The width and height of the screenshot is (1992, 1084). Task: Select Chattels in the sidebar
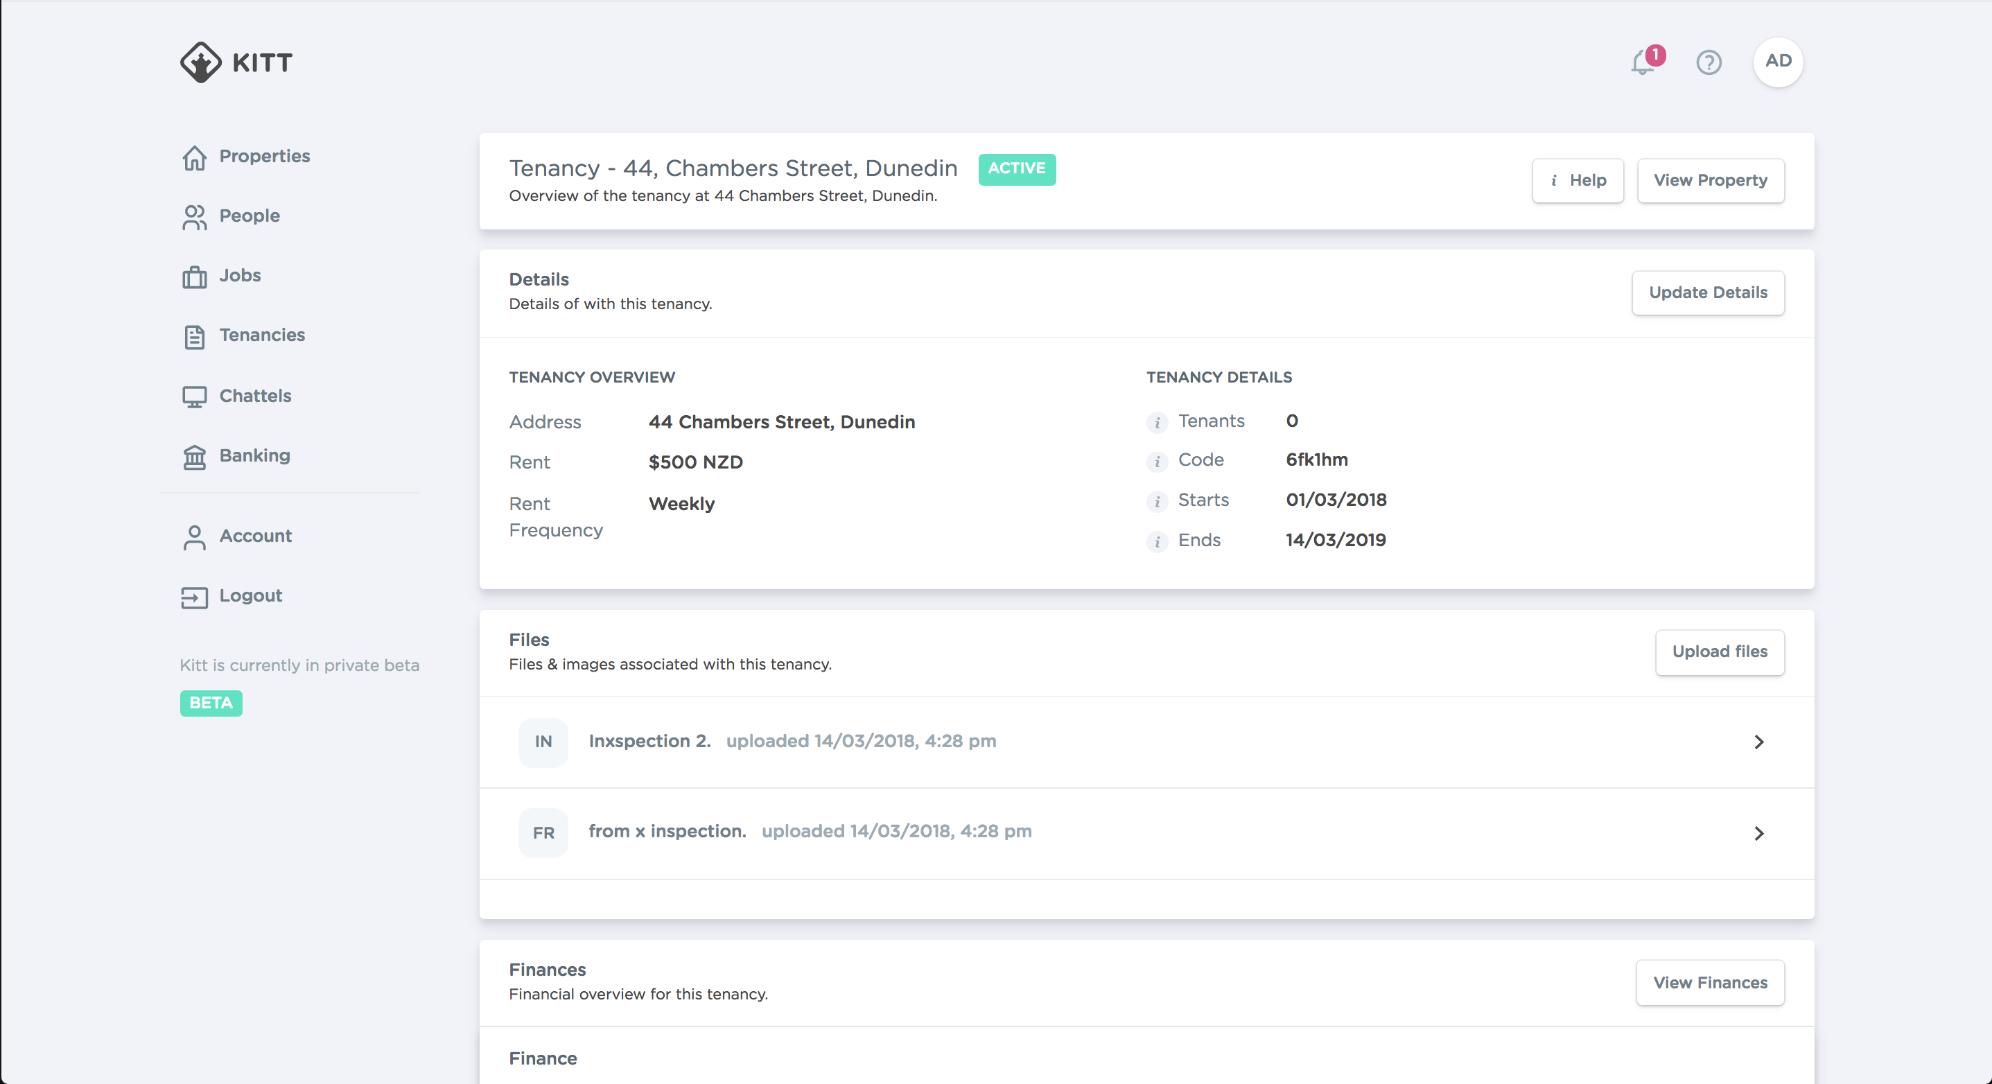click(255, 396)
